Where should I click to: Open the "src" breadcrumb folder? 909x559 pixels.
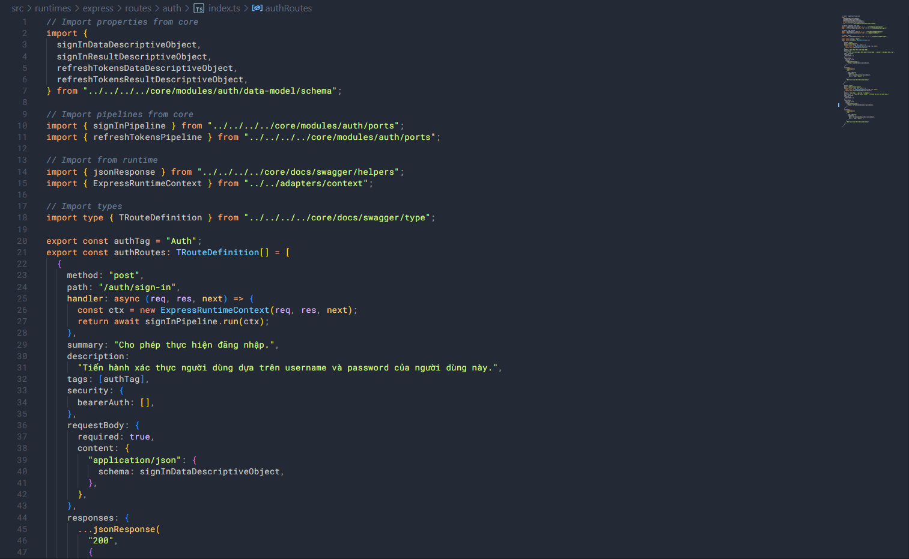point(17,8)
